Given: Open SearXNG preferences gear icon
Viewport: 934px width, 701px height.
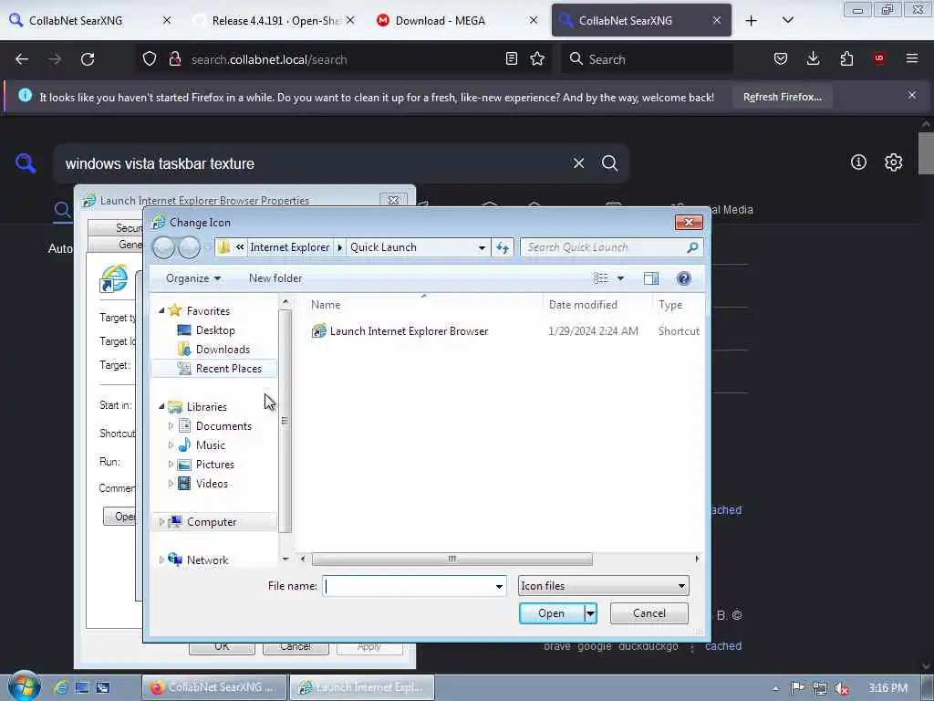Looking at the screenshot, I should coord(893,162).
